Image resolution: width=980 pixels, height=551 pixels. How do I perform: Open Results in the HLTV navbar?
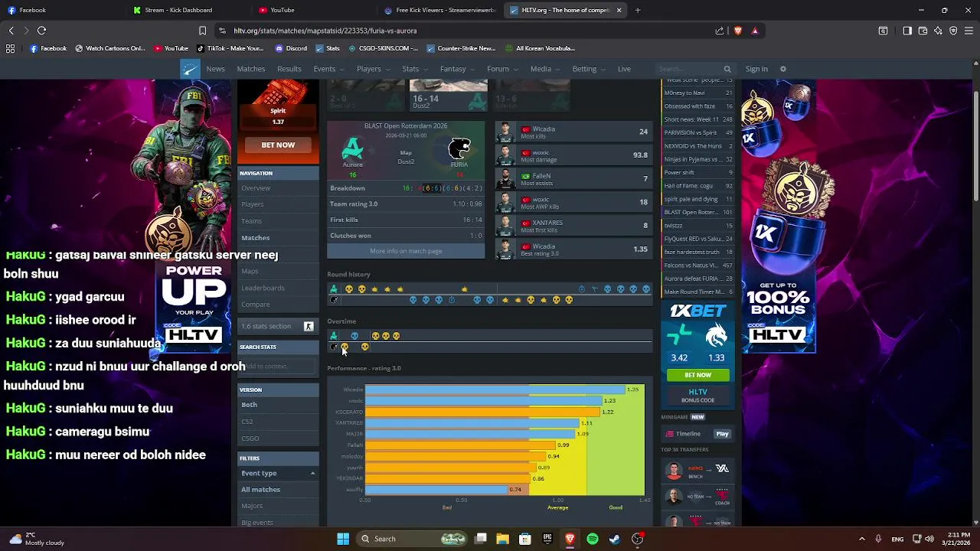pos(289,69)
